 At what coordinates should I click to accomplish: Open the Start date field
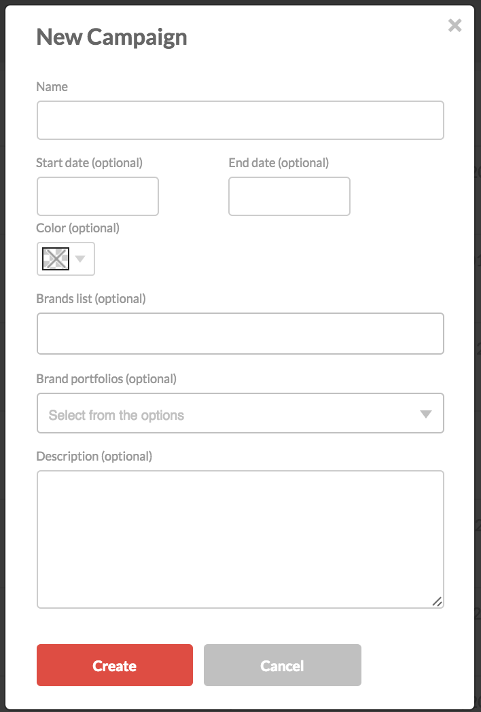tap(98, 196)
